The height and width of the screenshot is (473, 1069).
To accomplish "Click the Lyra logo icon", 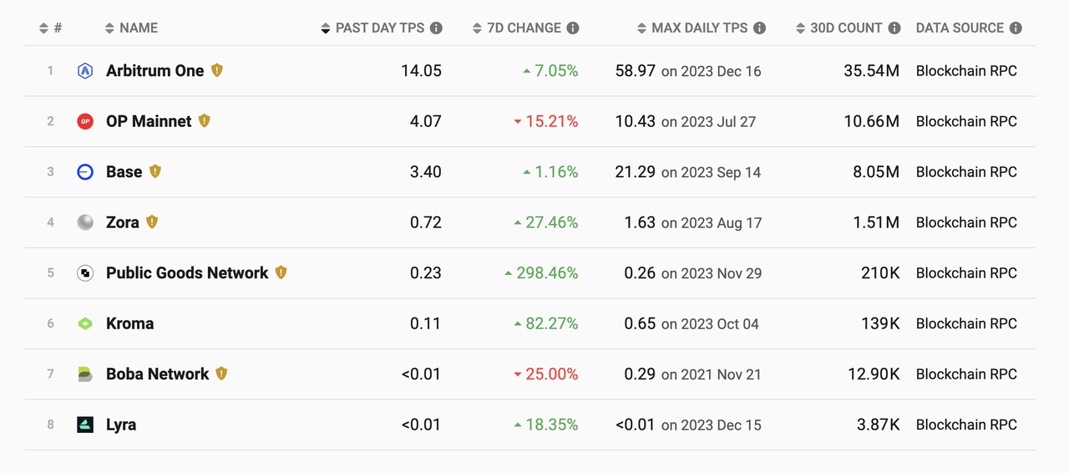I will tap(85, 425).
